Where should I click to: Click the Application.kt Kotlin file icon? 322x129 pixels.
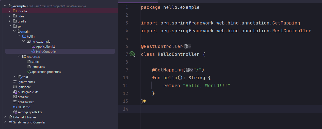point(33,46)
